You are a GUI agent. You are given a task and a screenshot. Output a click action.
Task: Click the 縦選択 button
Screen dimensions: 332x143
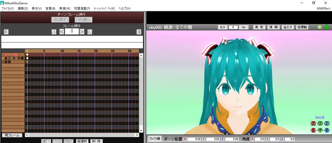click(x=82, y=141)
